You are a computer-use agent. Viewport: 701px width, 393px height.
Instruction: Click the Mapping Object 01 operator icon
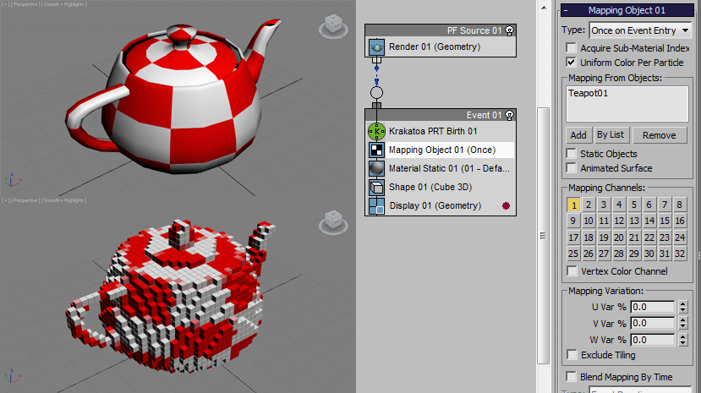pyautogui.click(x=376, y=150)
